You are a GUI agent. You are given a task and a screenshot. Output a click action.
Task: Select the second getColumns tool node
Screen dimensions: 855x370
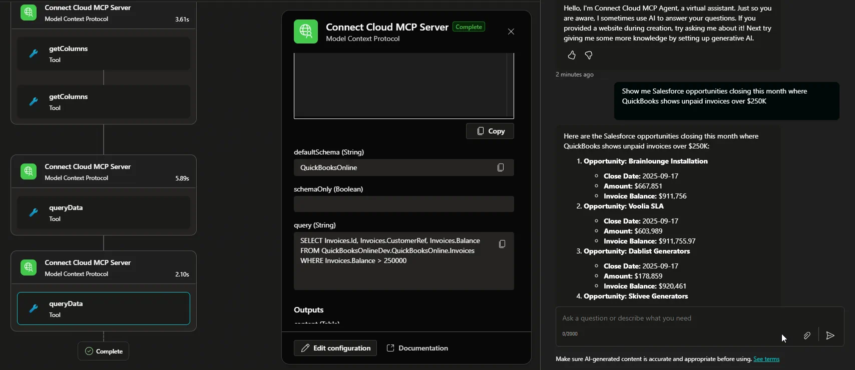pos(104,101)
